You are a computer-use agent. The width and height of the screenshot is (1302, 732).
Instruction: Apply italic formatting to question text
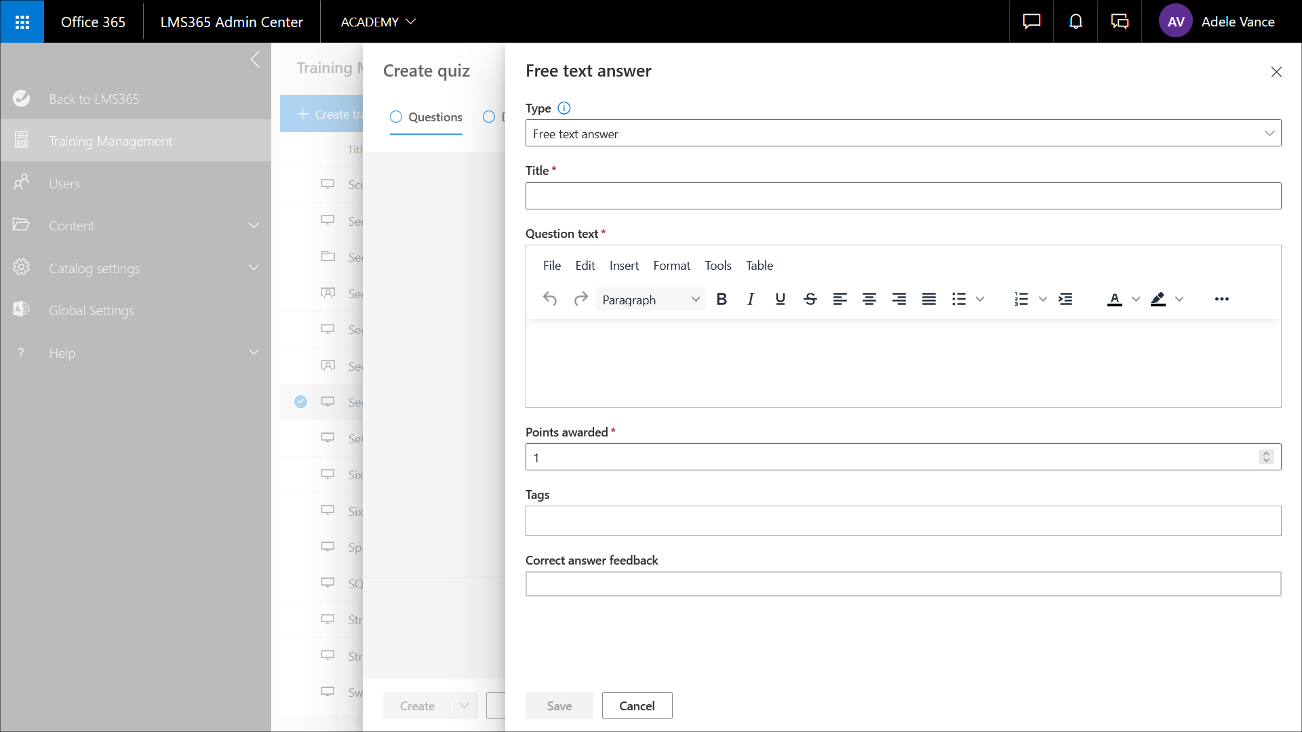coord(751,299)
